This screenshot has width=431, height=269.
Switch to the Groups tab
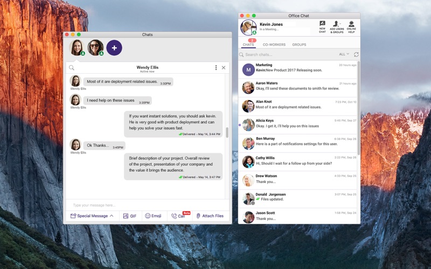pyautogui.click(x=299, y=45)
